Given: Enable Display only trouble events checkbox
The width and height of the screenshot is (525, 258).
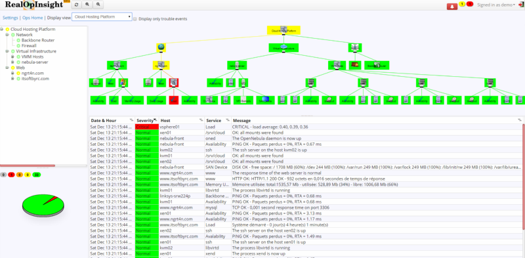Looking at the screenshot, I should coord(135,19).
